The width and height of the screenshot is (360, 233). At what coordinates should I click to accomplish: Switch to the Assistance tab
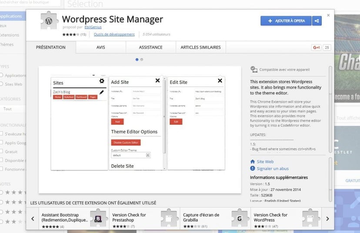[150, 47]
